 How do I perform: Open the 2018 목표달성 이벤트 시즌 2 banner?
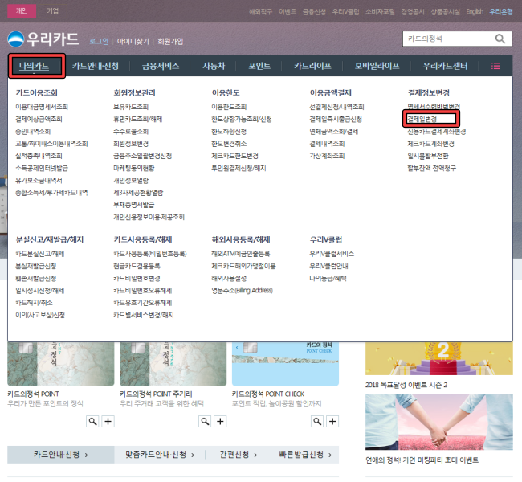pyautogui.click(x=439, y=358)
